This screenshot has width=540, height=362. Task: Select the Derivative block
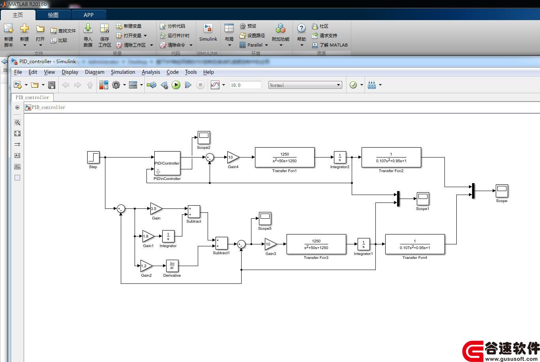[172, 266]
